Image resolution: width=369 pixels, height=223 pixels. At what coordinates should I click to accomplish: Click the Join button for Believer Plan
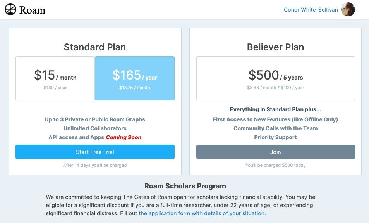coord(275,152)
